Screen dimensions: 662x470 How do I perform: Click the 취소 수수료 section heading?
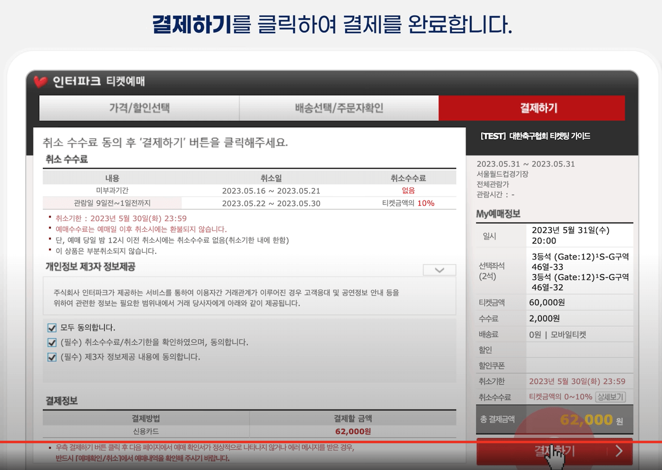[67, 160]
